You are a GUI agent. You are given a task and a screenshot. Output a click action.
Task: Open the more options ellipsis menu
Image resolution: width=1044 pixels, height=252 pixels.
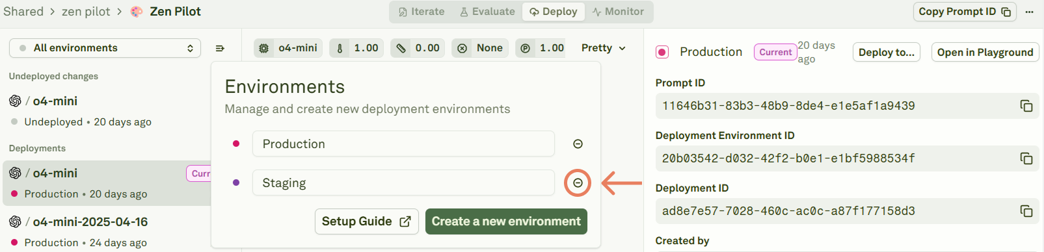pos(1029,12)
